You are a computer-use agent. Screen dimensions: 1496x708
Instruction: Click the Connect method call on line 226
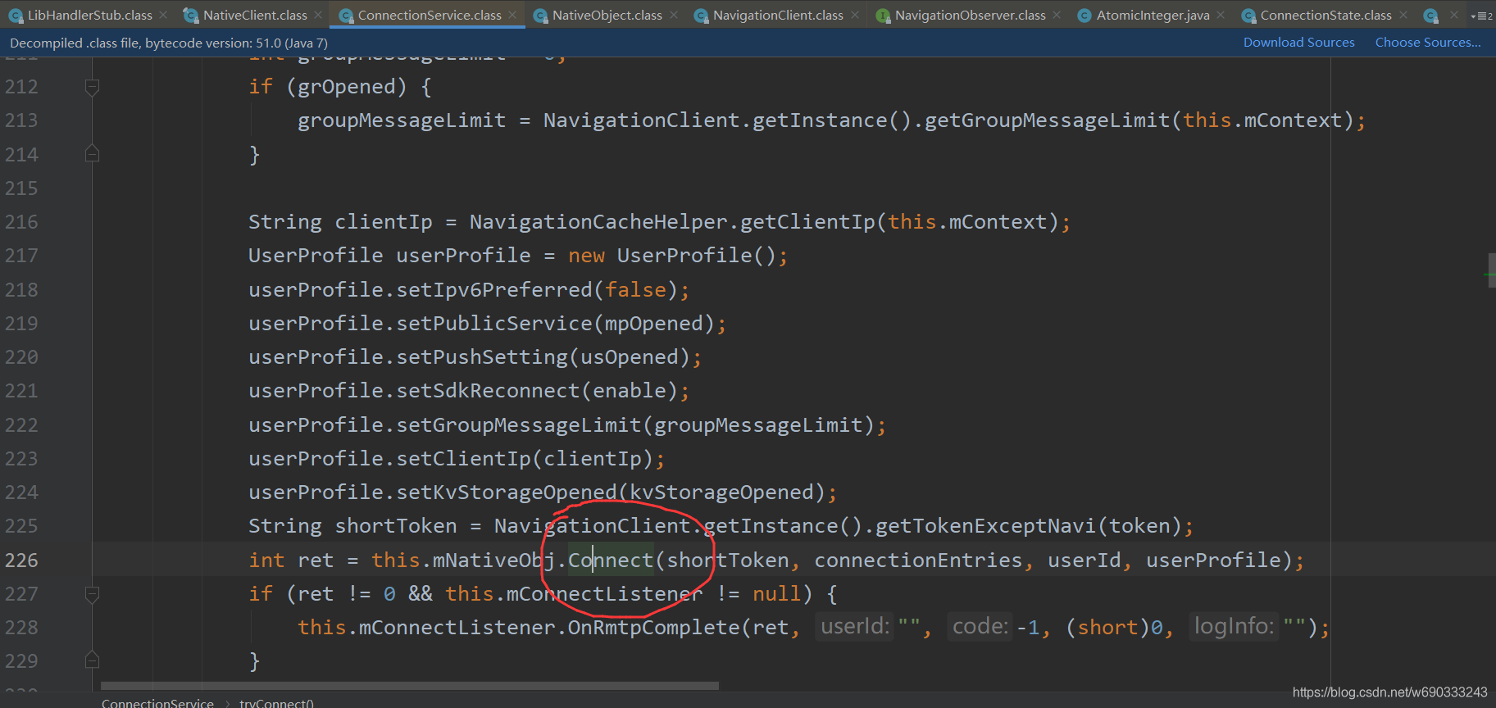click(611, 560)
